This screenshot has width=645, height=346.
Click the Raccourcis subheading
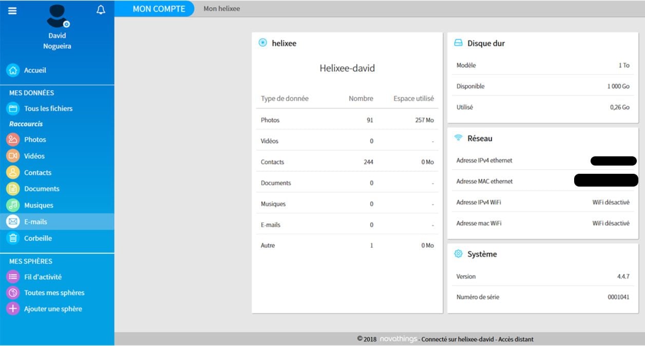[x=26, y=124]
